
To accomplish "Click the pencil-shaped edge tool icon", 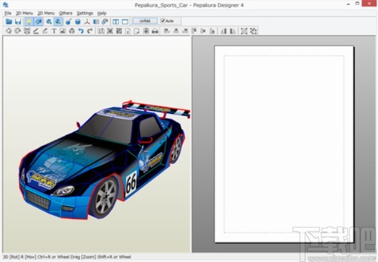I will pos(35,31).
